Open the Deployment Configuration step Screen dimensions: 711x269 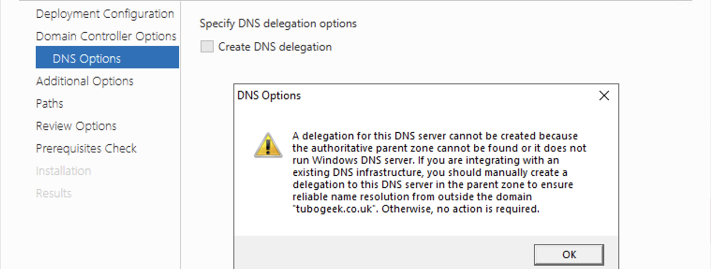105,14
